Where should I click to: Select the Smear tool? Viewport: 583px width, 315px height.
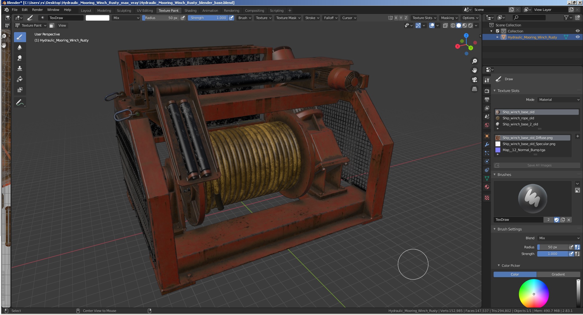coord(20,58)
